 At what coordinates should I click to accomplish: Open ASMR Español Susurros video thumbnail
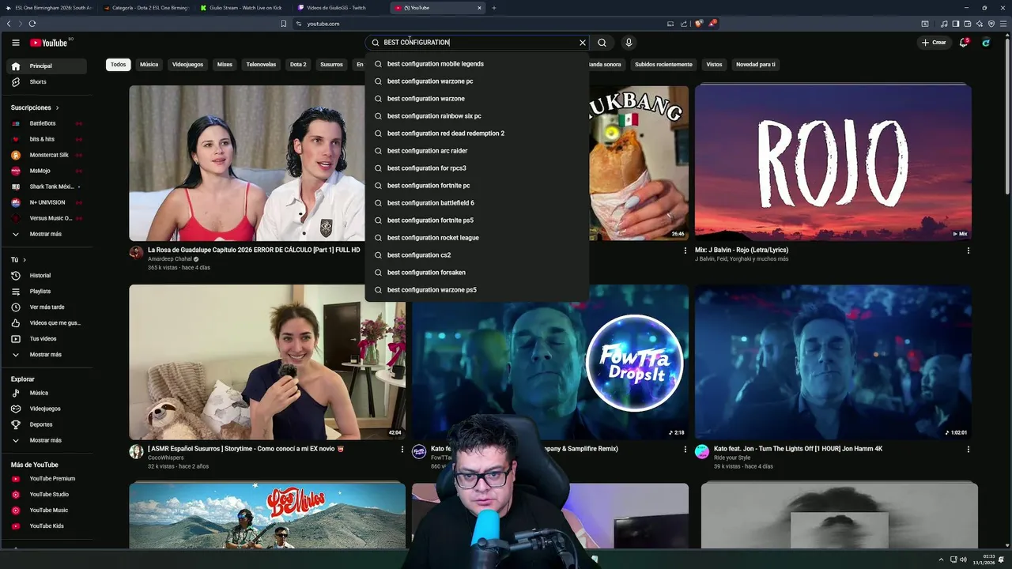267,362
